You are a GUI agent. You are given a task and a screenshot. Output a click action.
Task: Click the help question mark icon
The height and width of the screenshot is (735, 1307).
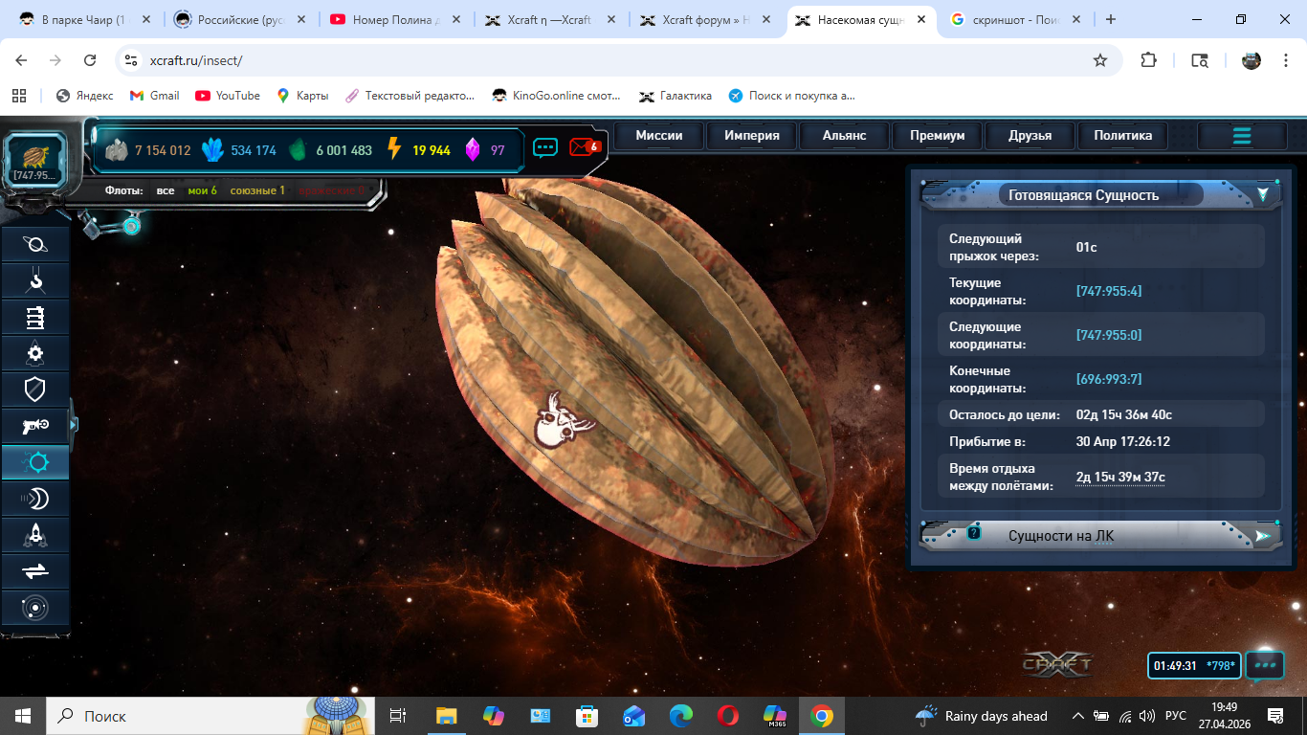[974, 533]
